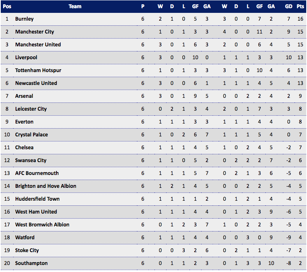Click Stoke City team name

click(x=27, y=251)
